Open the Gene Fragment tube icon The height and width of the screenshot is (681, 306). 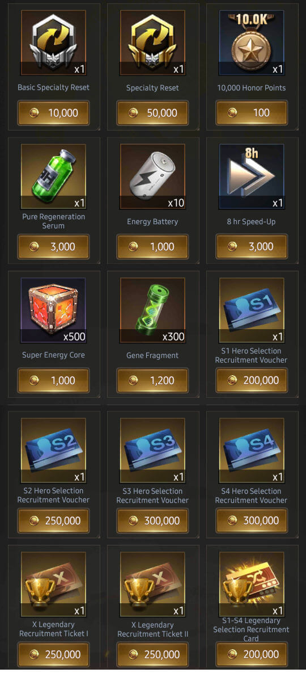click(152, 310)
